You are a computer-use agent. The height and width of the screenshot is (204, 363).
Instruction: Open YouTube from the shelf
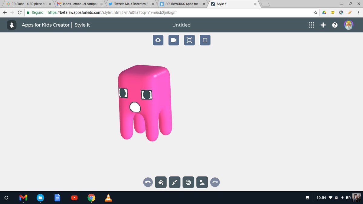pos(74,198)
